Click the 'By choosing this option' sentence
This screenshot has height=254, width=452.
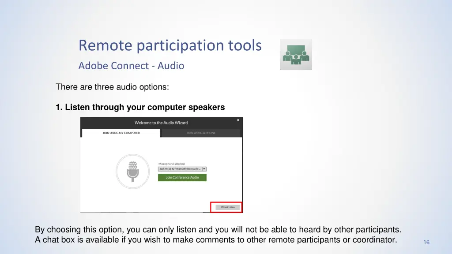[x=218, y=229]
